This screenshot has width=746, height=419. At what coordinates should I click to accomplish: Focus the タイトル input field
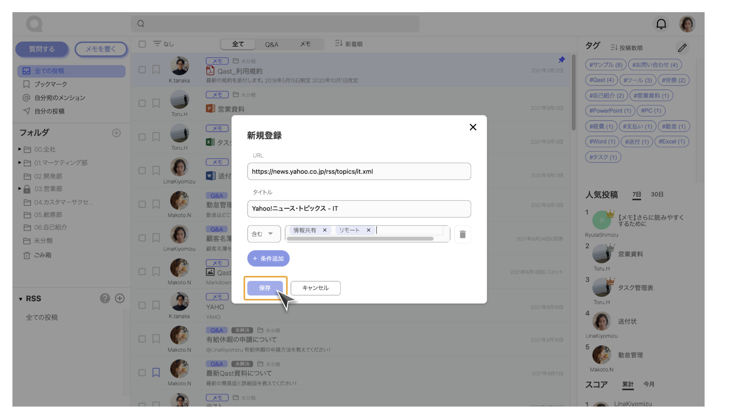click(359, 209)
